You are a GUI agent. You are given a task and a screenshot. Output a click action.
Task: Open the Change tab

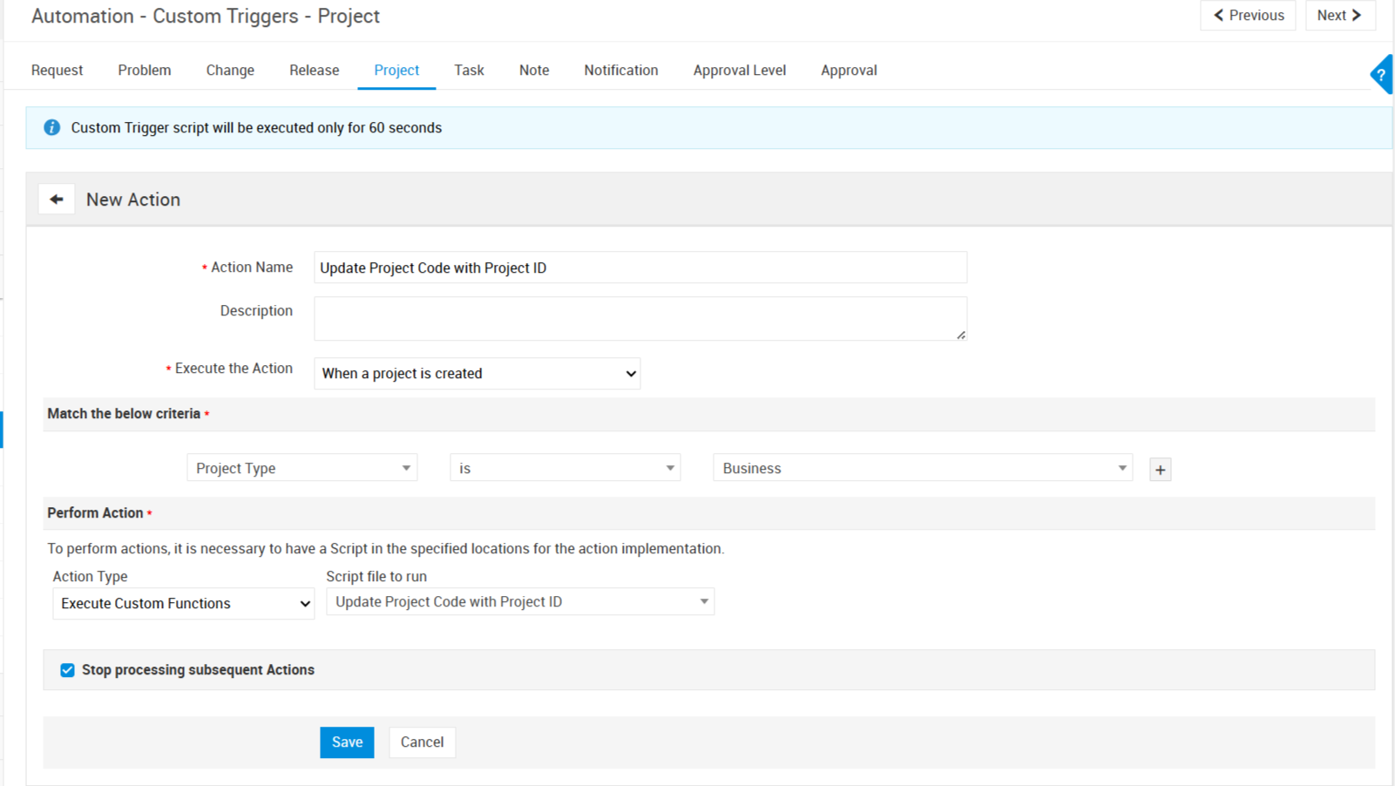[x=230, y=71]
